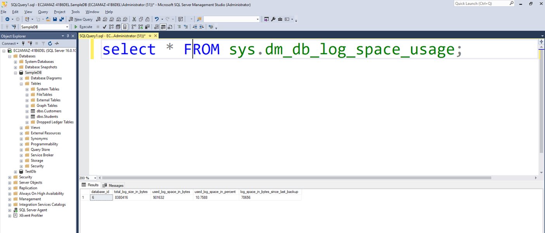Open the Project menu

pos(60,12)
